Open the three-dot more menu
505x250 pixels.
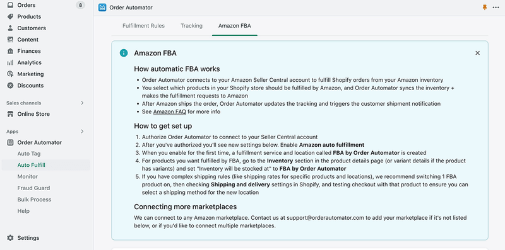(x=496, y=8)
